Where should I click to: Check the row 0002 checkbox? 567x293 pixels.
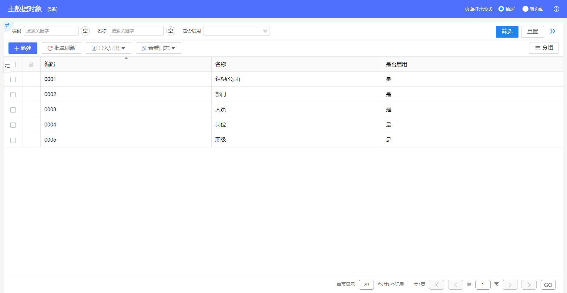coord(13,95)
